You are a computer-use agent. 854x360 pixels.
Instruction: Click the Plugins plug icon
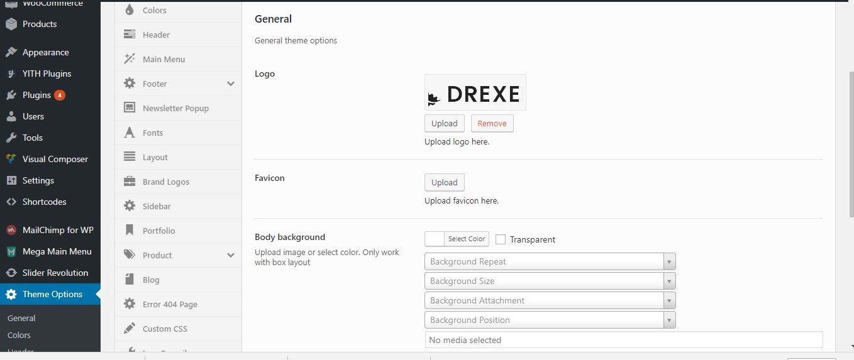11,95
